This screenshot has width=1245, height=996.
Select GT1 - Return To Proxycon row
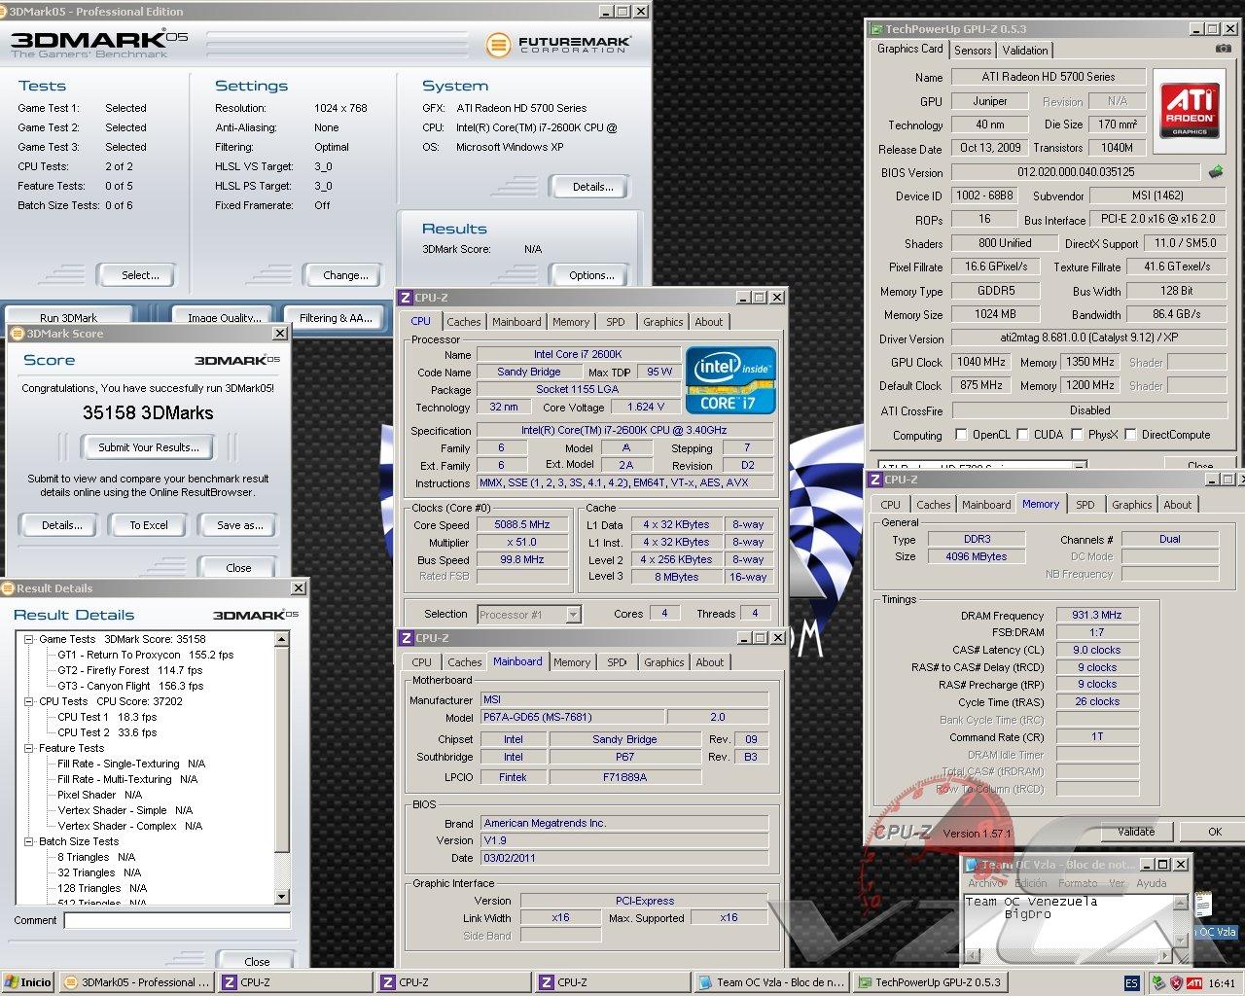click(x=145, y=655)
